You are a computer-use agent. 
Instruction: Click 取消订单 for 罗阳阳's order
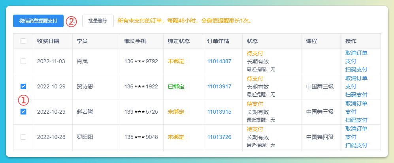(356, 129)
